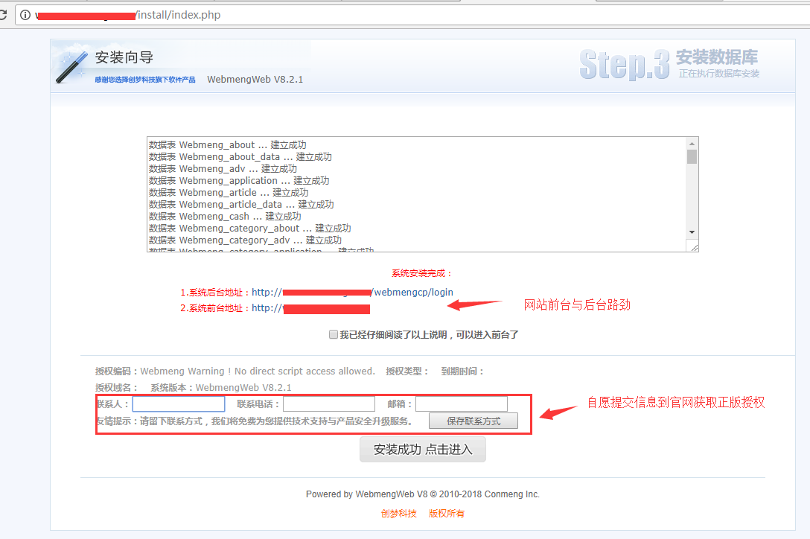This screenshot has width=810, height=539.
Task: Click the 安装数据库 step title
Action: pos(717,57)
